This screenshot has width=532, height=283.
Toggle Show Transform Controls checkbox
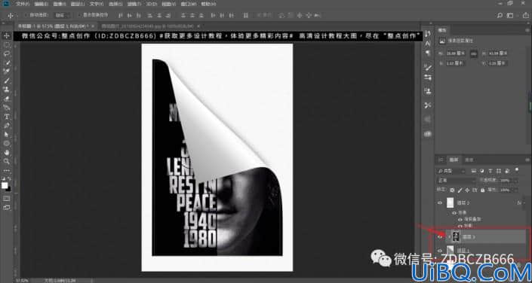coord(78,15)
